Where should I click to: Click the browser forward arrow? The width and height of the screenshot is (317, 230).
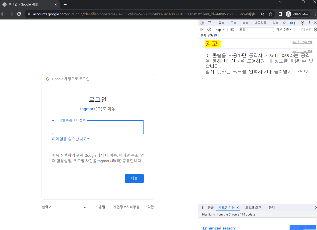pyautogui.click(x=11, y=14)
